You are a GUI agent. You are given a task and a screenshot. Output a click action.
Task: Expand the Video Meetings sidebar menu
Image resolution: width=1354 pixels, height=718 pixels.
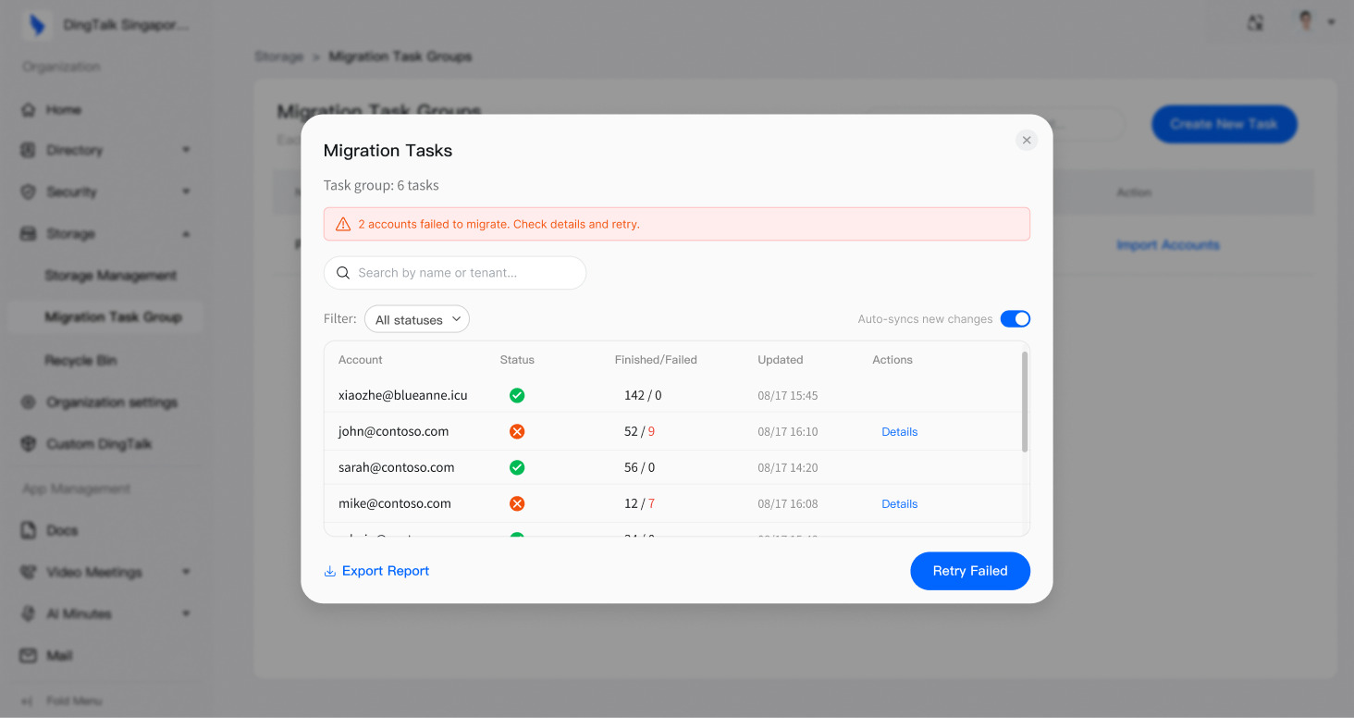click(x=105, y=572)
